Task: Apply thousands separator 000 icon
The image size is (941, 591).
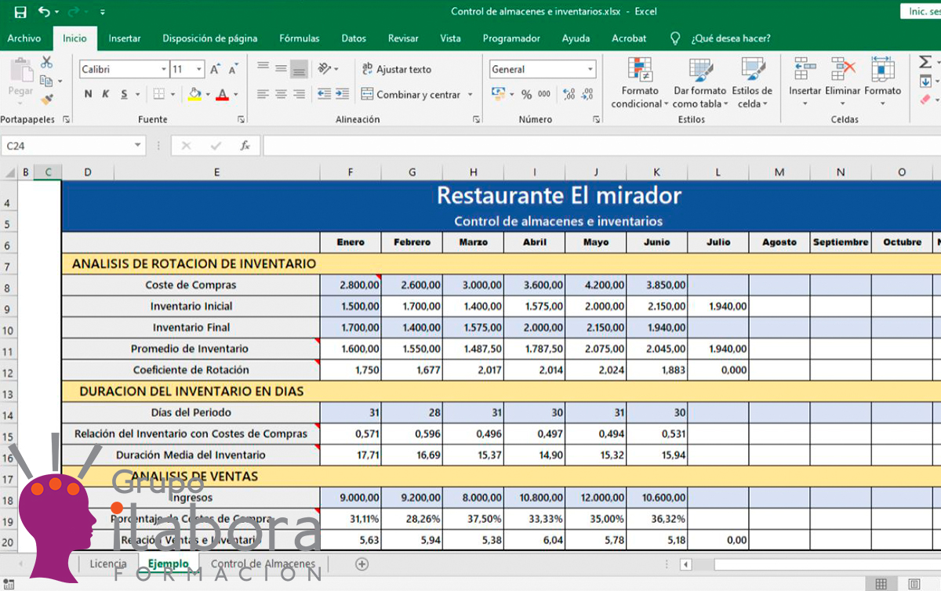Action: pyautogui.click(x=543, y=94)
